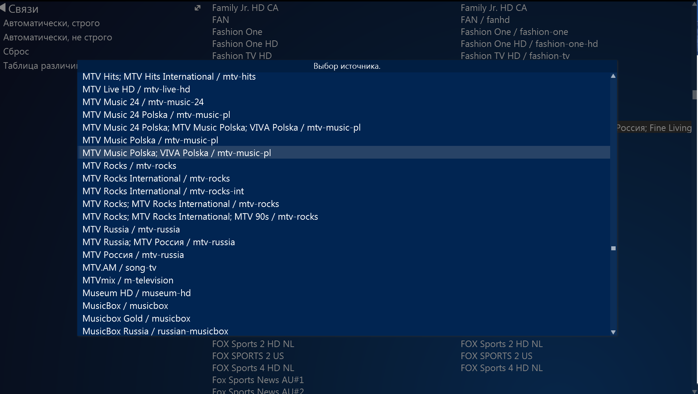
Task: Click Fashion One HD / fashion-one-hd link
Action: click(x=529, y=44)
